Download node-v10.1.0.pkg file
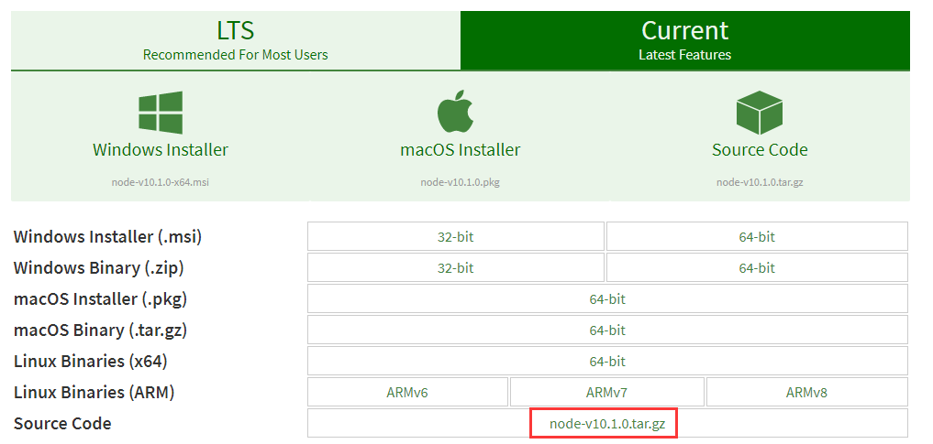 pyautogui.click(x=461, y=182)
